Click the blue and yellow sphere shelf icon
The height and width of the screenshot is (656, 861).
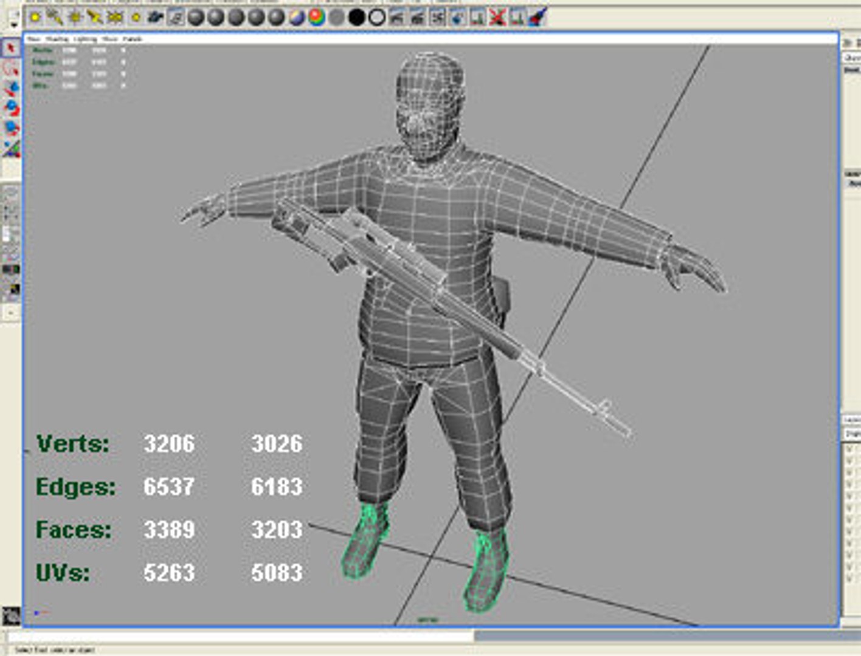pyautogui.click(x=297, y=17)
